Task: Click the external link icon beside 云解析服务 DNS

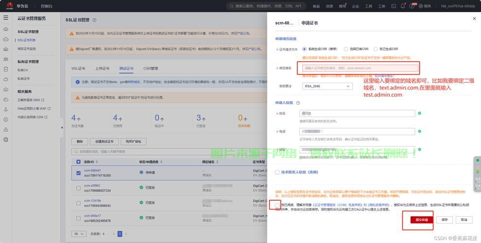Action: [x=43, y=100]
